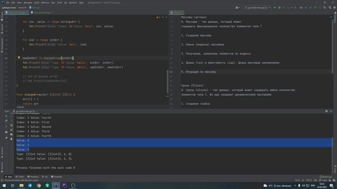Click the func changeArray declaration line
This screenshot has height=189, width=337.
click(x=46, y=94)
